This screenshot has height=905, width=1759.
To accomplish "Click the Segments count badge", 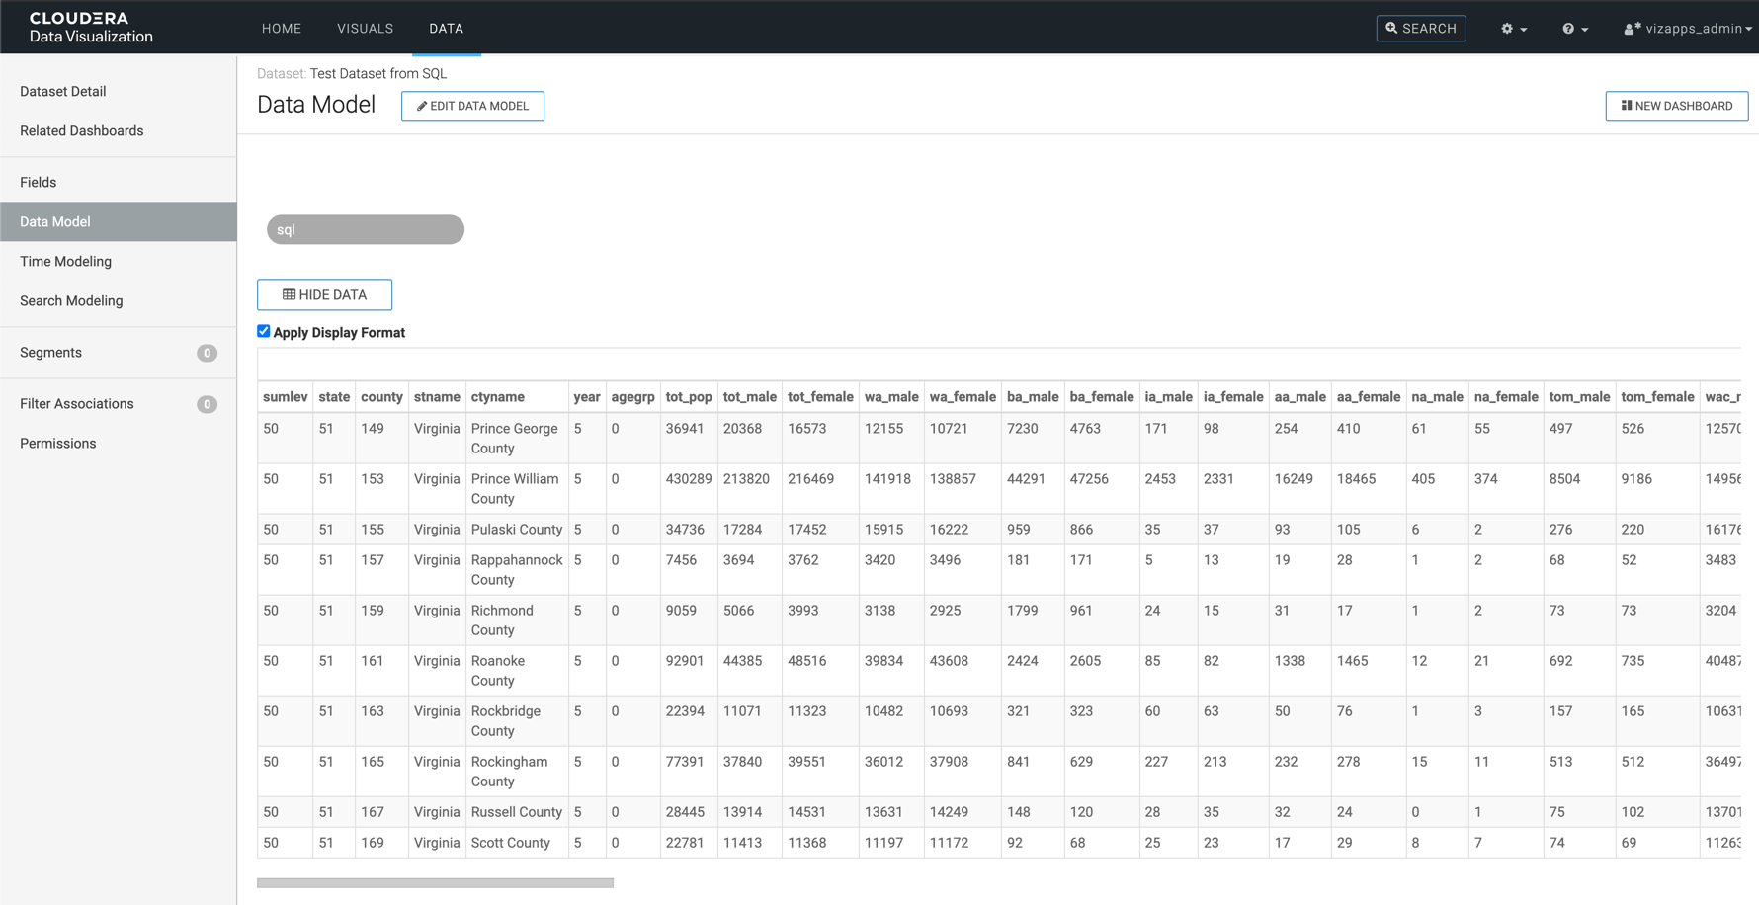I will [x=207, y=353].
